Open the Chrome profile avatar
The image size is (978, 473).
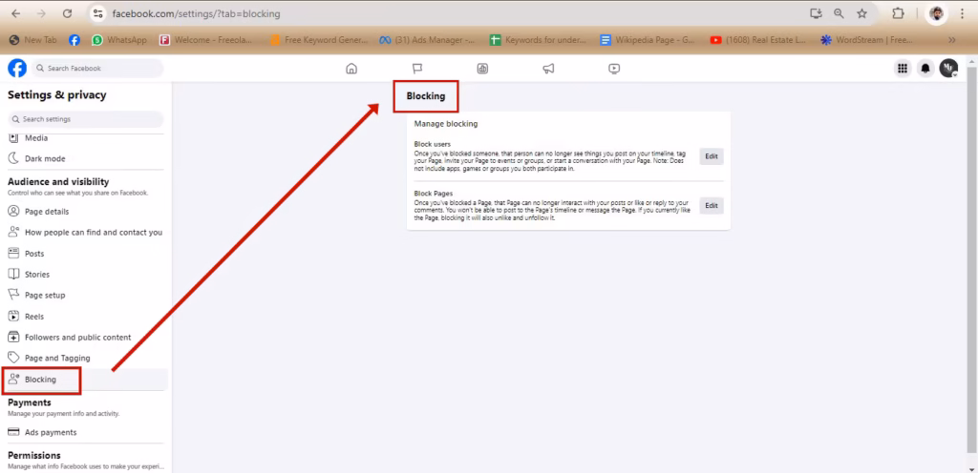[936, 13]
